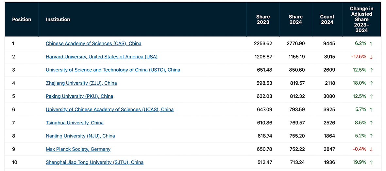
Task: Visit the Peking University (PKU) page
Action: (x=79, y=96)
